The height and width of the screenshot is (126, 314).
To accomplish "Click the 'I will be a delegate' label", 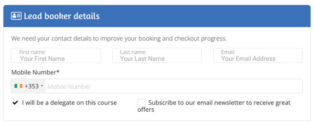I will click(x=69, y=103).
